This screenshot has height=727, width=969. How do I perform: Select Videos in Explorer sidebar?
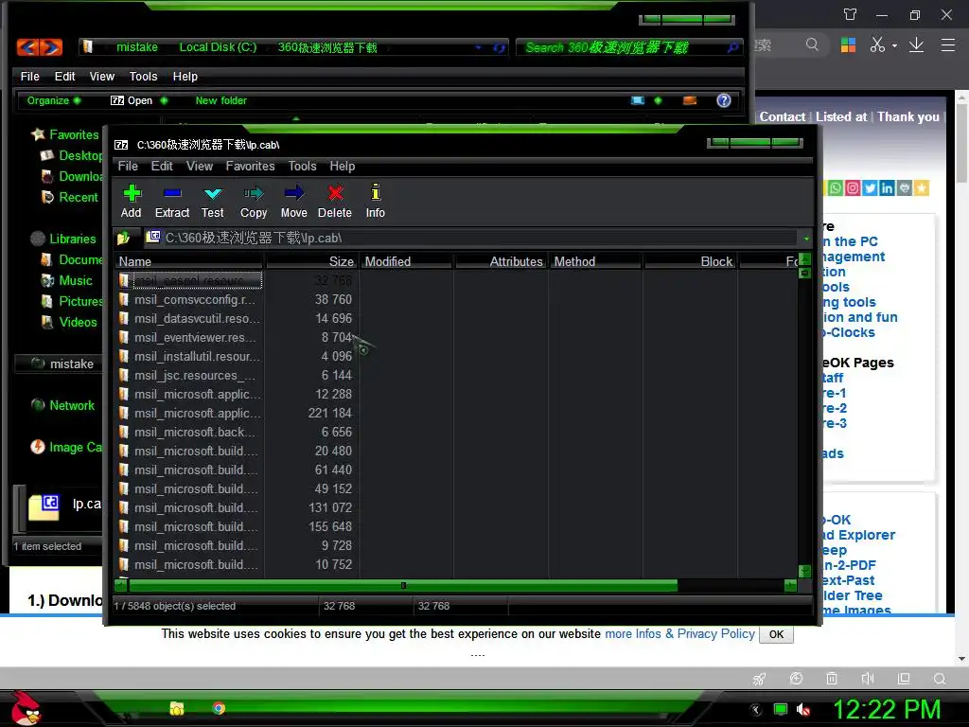pyautogui.click(x=68, y=322)
